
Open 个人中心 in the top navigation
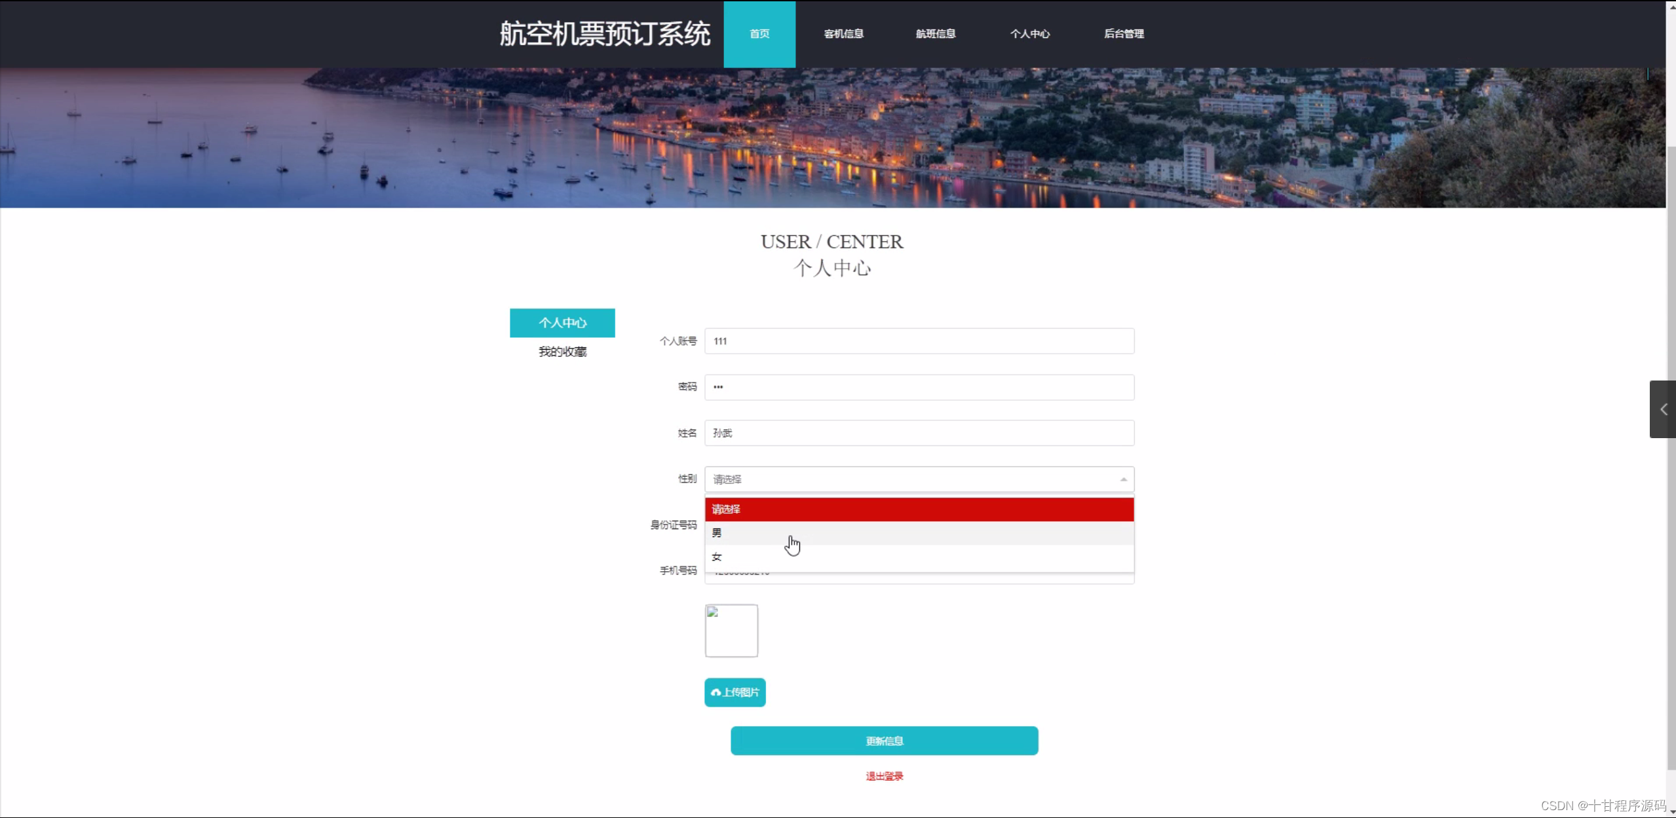[x=1029, y=34]
